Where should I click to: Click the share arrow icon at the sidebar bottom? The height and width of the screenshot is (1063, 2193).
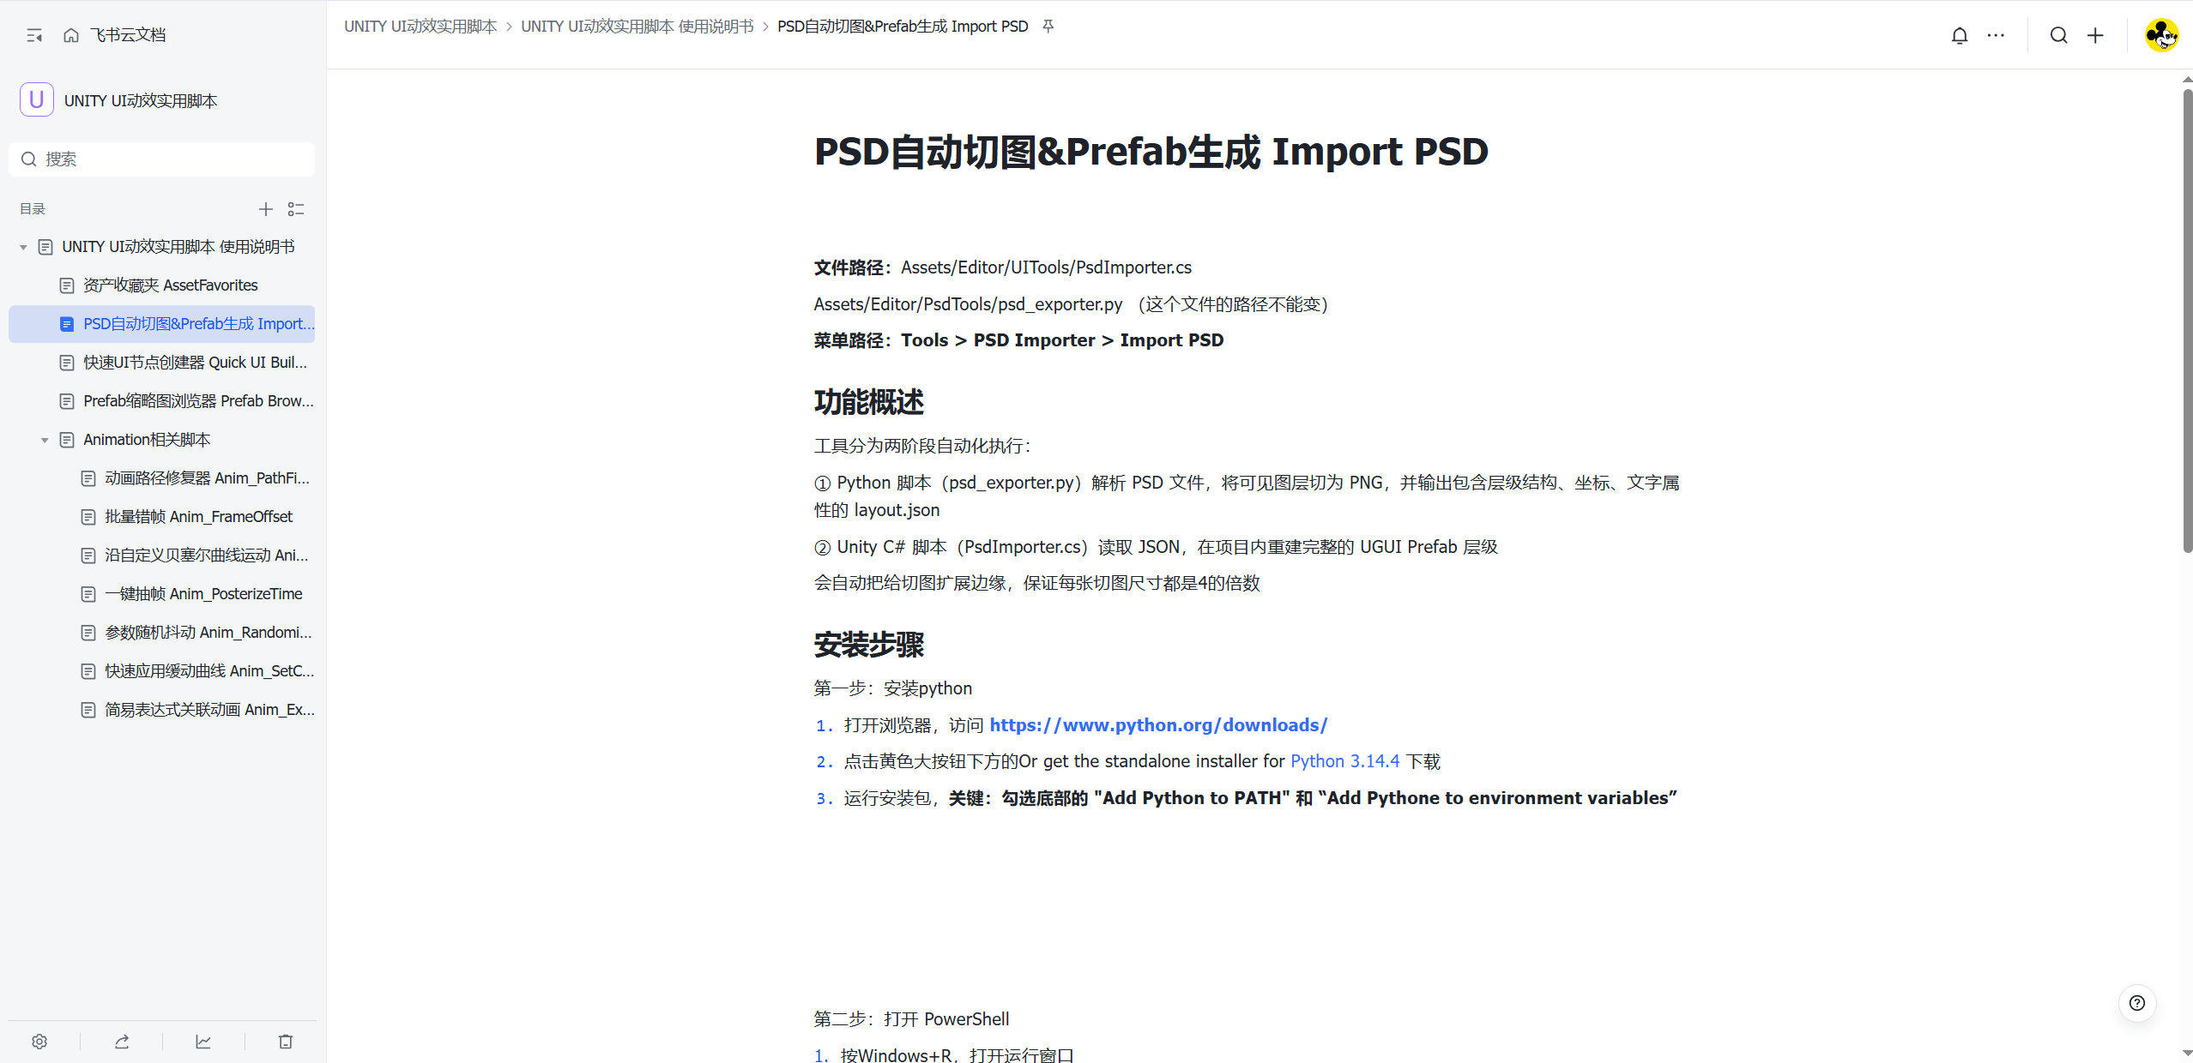coord(122,1042)
